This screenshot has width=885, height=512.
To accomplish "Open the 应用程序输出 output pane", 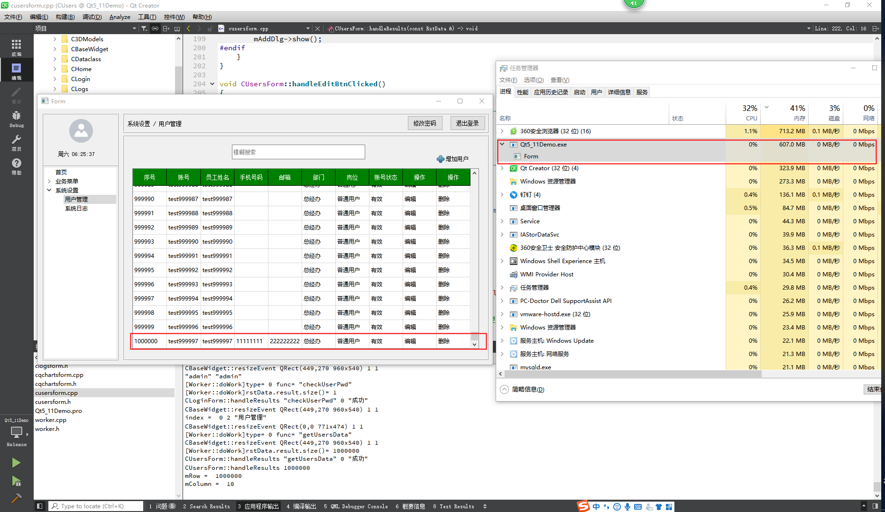I will click(x=258, y=506).
